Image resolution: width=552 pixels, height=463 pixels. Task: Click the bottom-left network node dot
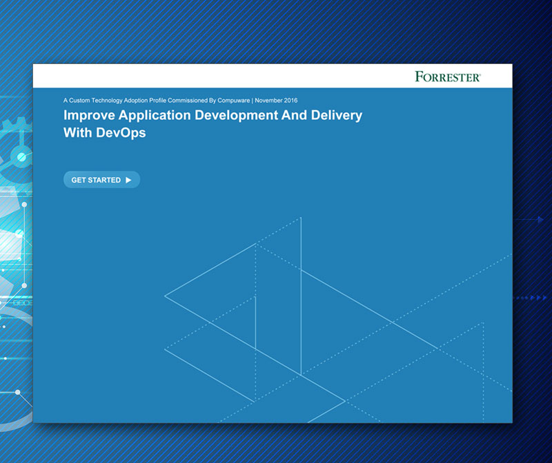17,393
